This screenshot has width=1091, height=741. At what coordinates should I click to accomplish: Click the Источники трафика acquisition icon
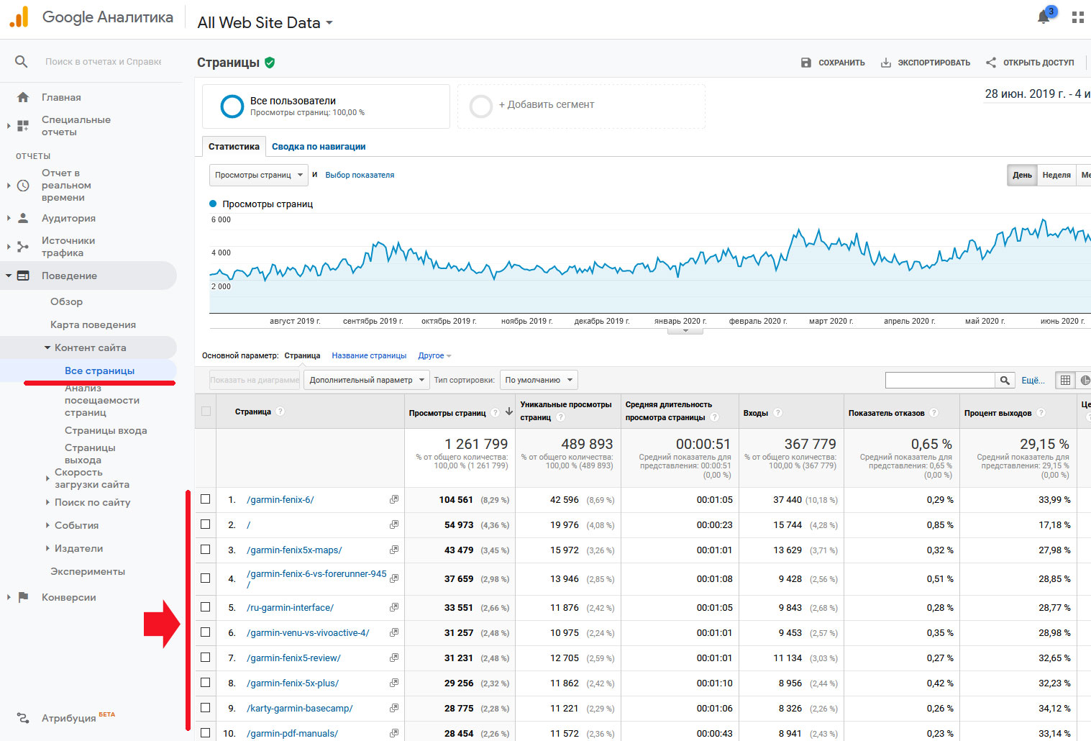23,247
